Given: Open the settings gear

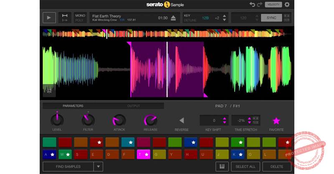Looking at the screenshot, I should pyautogui.click(x=287, y=5).
